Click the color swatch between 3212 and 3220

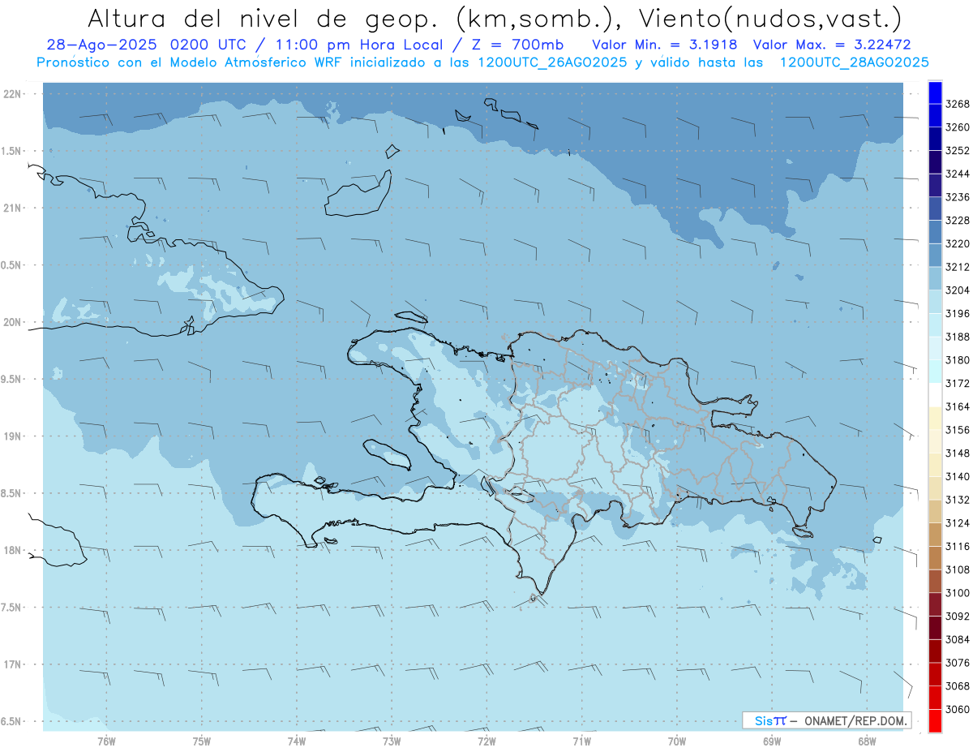(934, 255)
